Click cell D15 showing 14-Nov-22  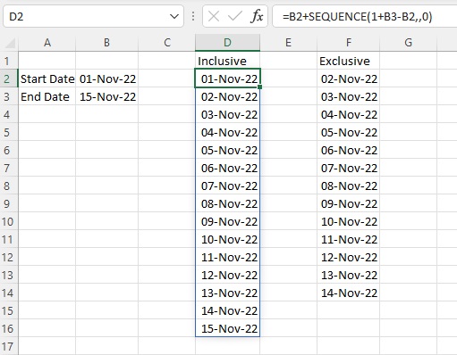click(227, 310)
